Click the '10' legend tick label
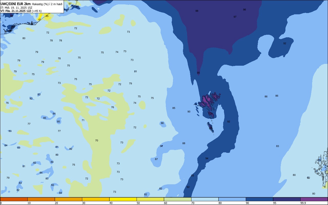This screenshot has width=328, height=205. click(29, 203)
